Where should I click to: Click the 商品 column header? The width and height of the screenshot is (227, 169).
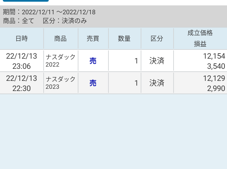[x=60, y=39]
